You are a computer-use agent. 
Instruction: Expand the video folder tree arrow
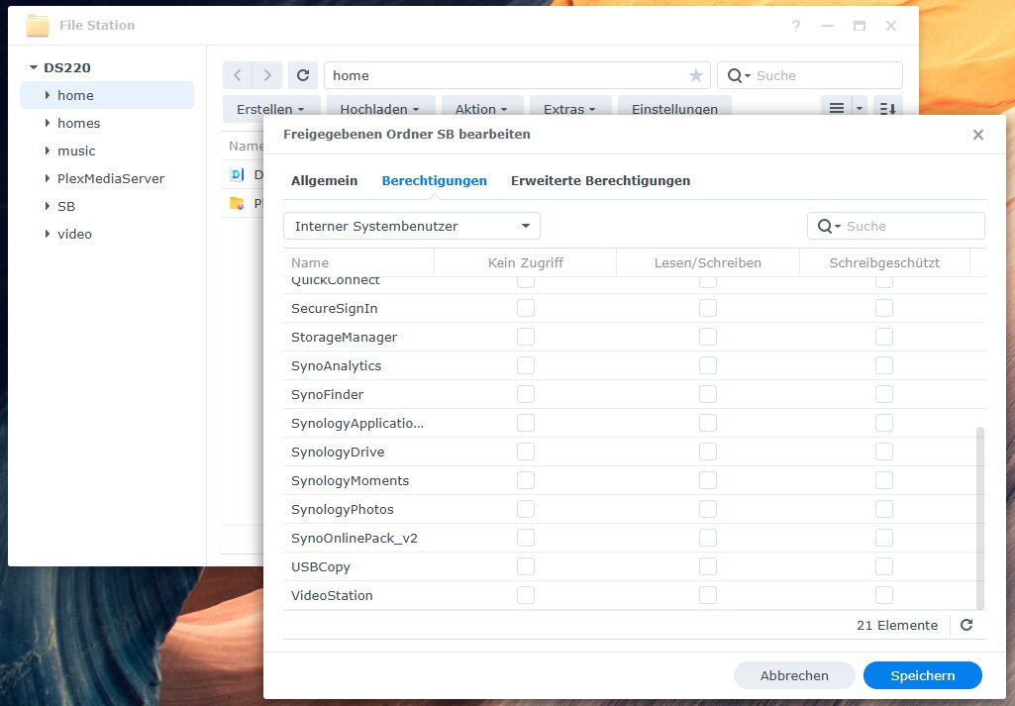pos(48,235)
